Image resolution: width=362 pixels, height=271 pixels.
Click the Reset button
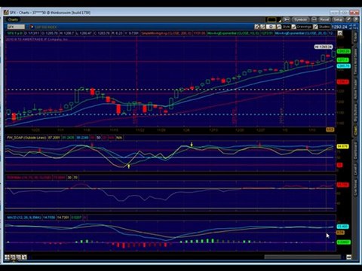pyautogui.click(x=324, y=20)
